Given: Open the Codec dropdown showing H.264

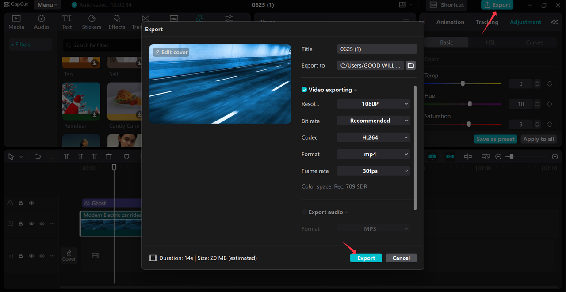Looking at the screenshot, I should click(373, 137).
